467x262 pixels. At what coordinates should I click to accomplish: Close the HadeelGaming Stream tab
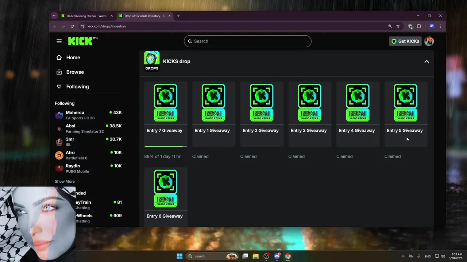click(x=112, y=16)
